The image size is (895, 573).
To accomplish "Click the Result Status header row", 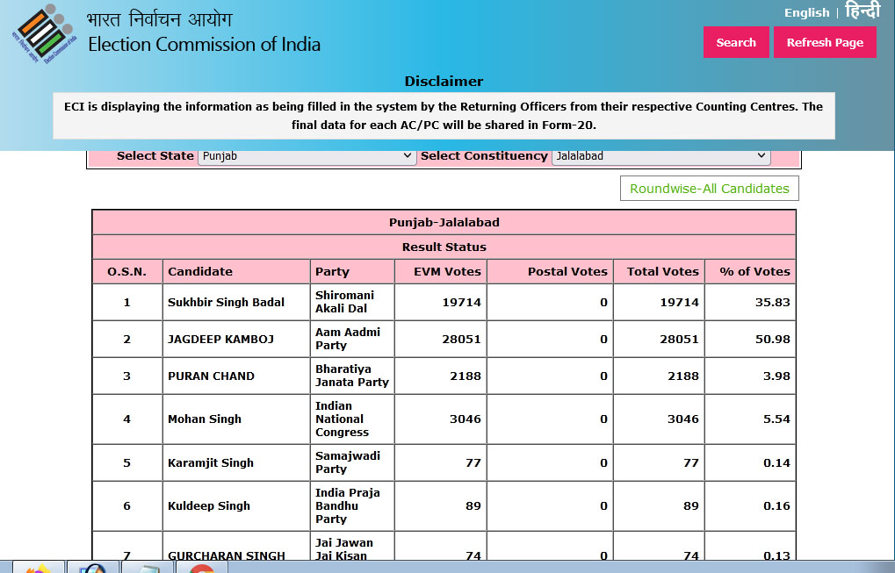I will 444,247.
